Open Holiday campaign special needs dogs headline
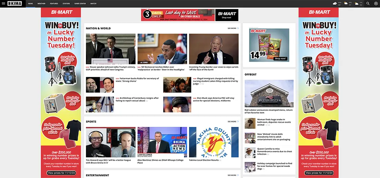This screenshot has width=380, height=178. coord(274,166)
